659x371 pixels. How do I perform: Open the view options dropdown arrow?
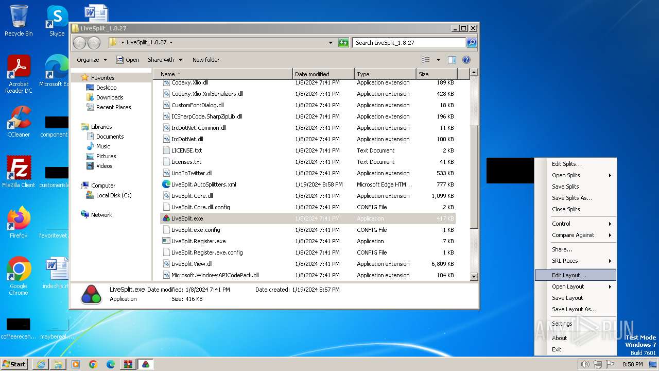click(438, 60)
